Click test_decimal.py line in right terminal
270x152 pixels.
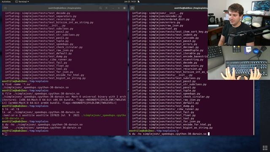pos(165,47)
